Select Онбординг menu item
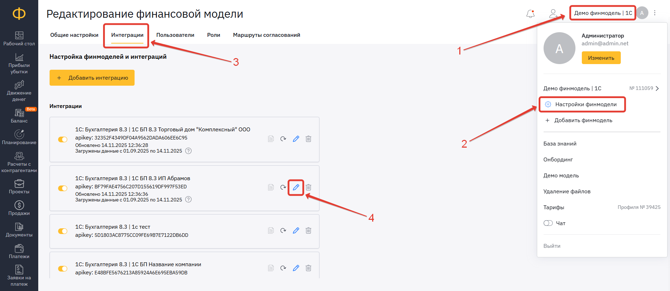Screen dimensions: 670x291 click(558, 160)
